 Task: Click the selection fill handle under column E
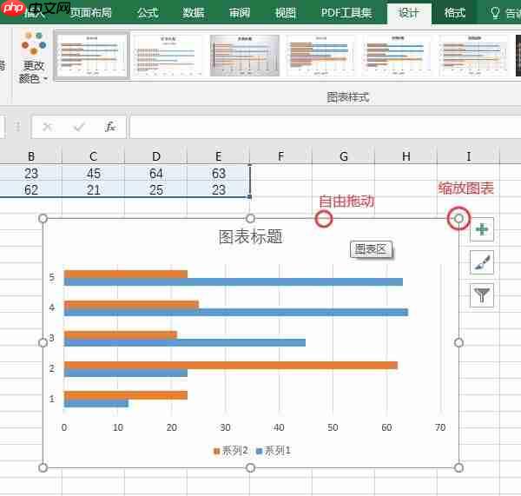[x=250, y=197]
